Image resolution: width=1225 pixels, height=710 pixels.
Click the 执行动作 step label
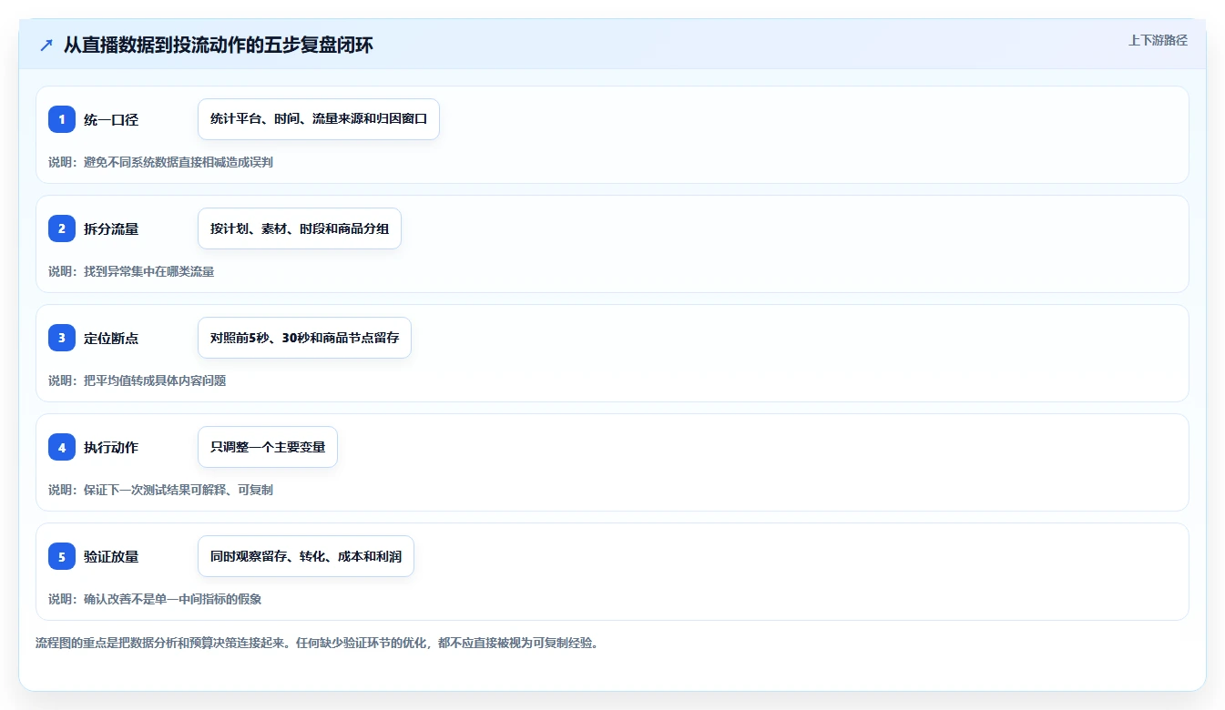coord(111,448)
